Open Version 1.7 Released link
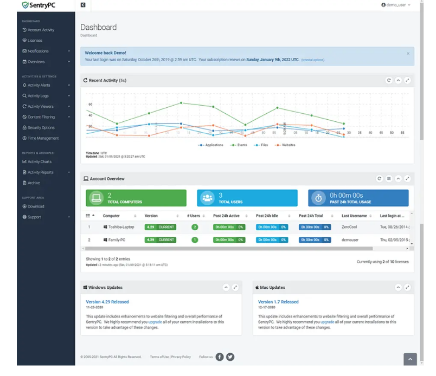This screenshot has width=436, height=376. (x=278, y=302)
